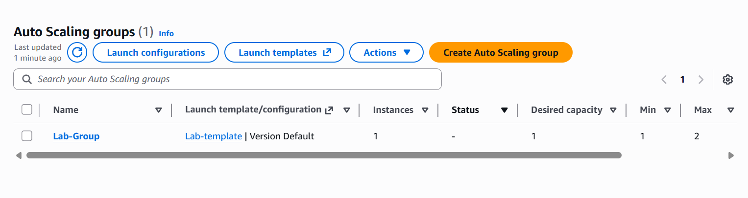Viewport: 748px width, 198px height.
Task: Click Create Auto Scaling group button
Action: click(501, 52)
